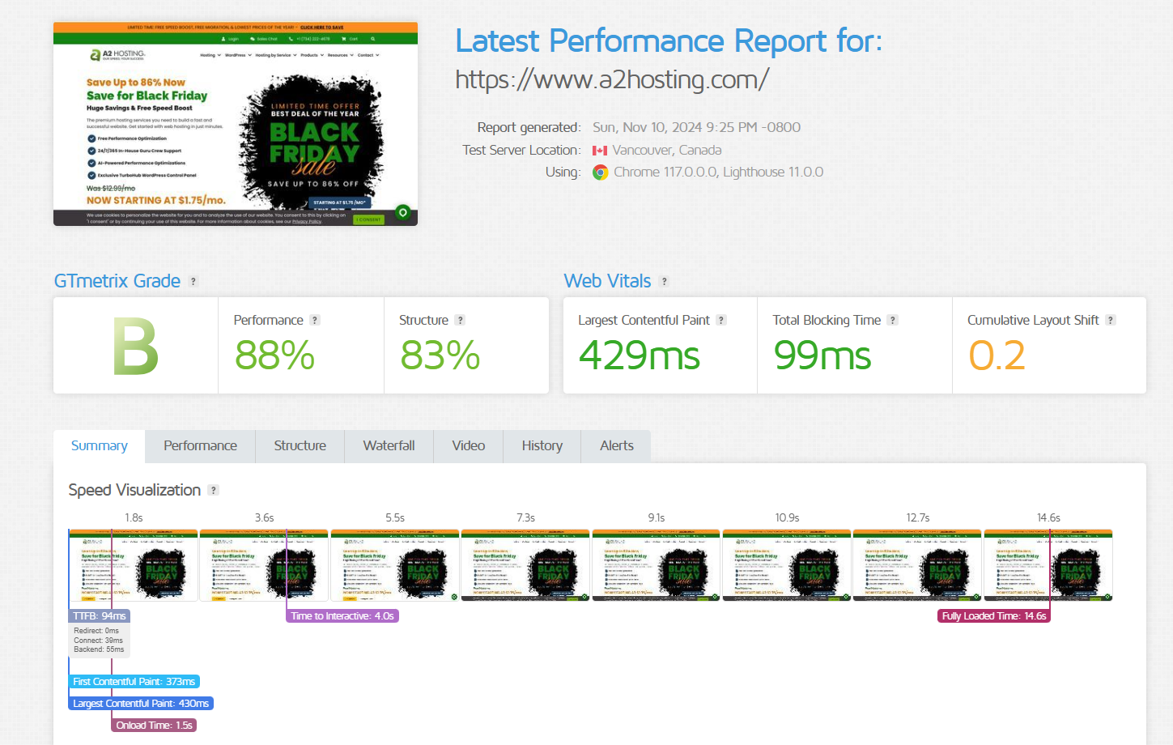Click the Redirect: 0ms detail
The height and width of the screenshot is (745, 1173).
point(96,631)
